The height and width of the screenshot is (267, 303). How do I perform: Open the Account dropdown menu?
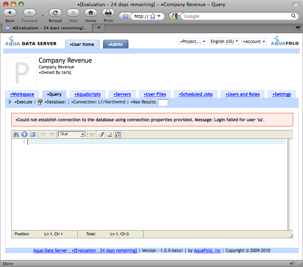(254, 41)
